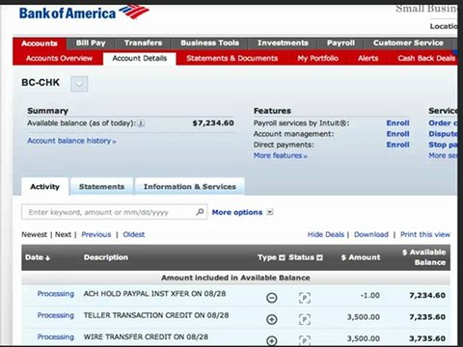
Task: Open the Business Tools tab
Action: pyautogui.click(x=209, y=43)
